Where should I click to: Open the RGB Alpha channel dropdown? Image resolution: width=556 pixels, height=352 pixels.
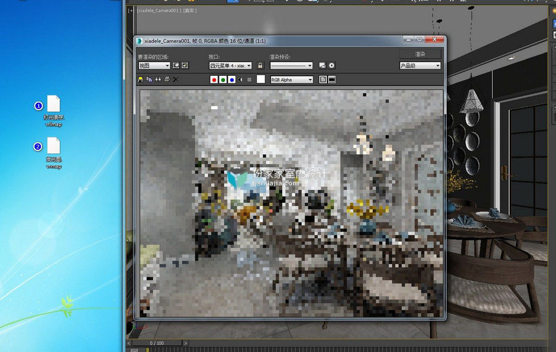[292, 80]
